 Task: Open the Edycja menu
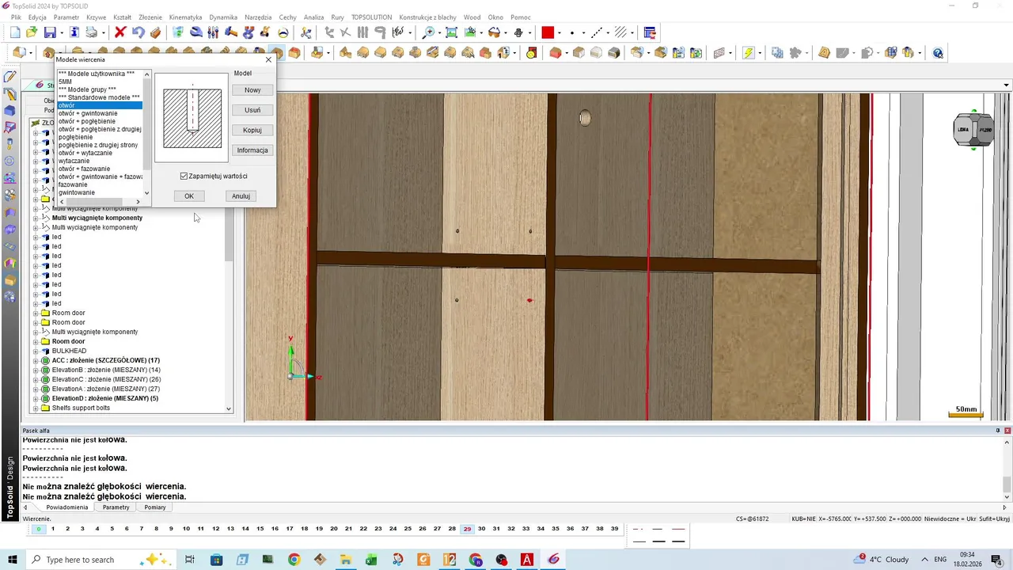tap(37, 17)
